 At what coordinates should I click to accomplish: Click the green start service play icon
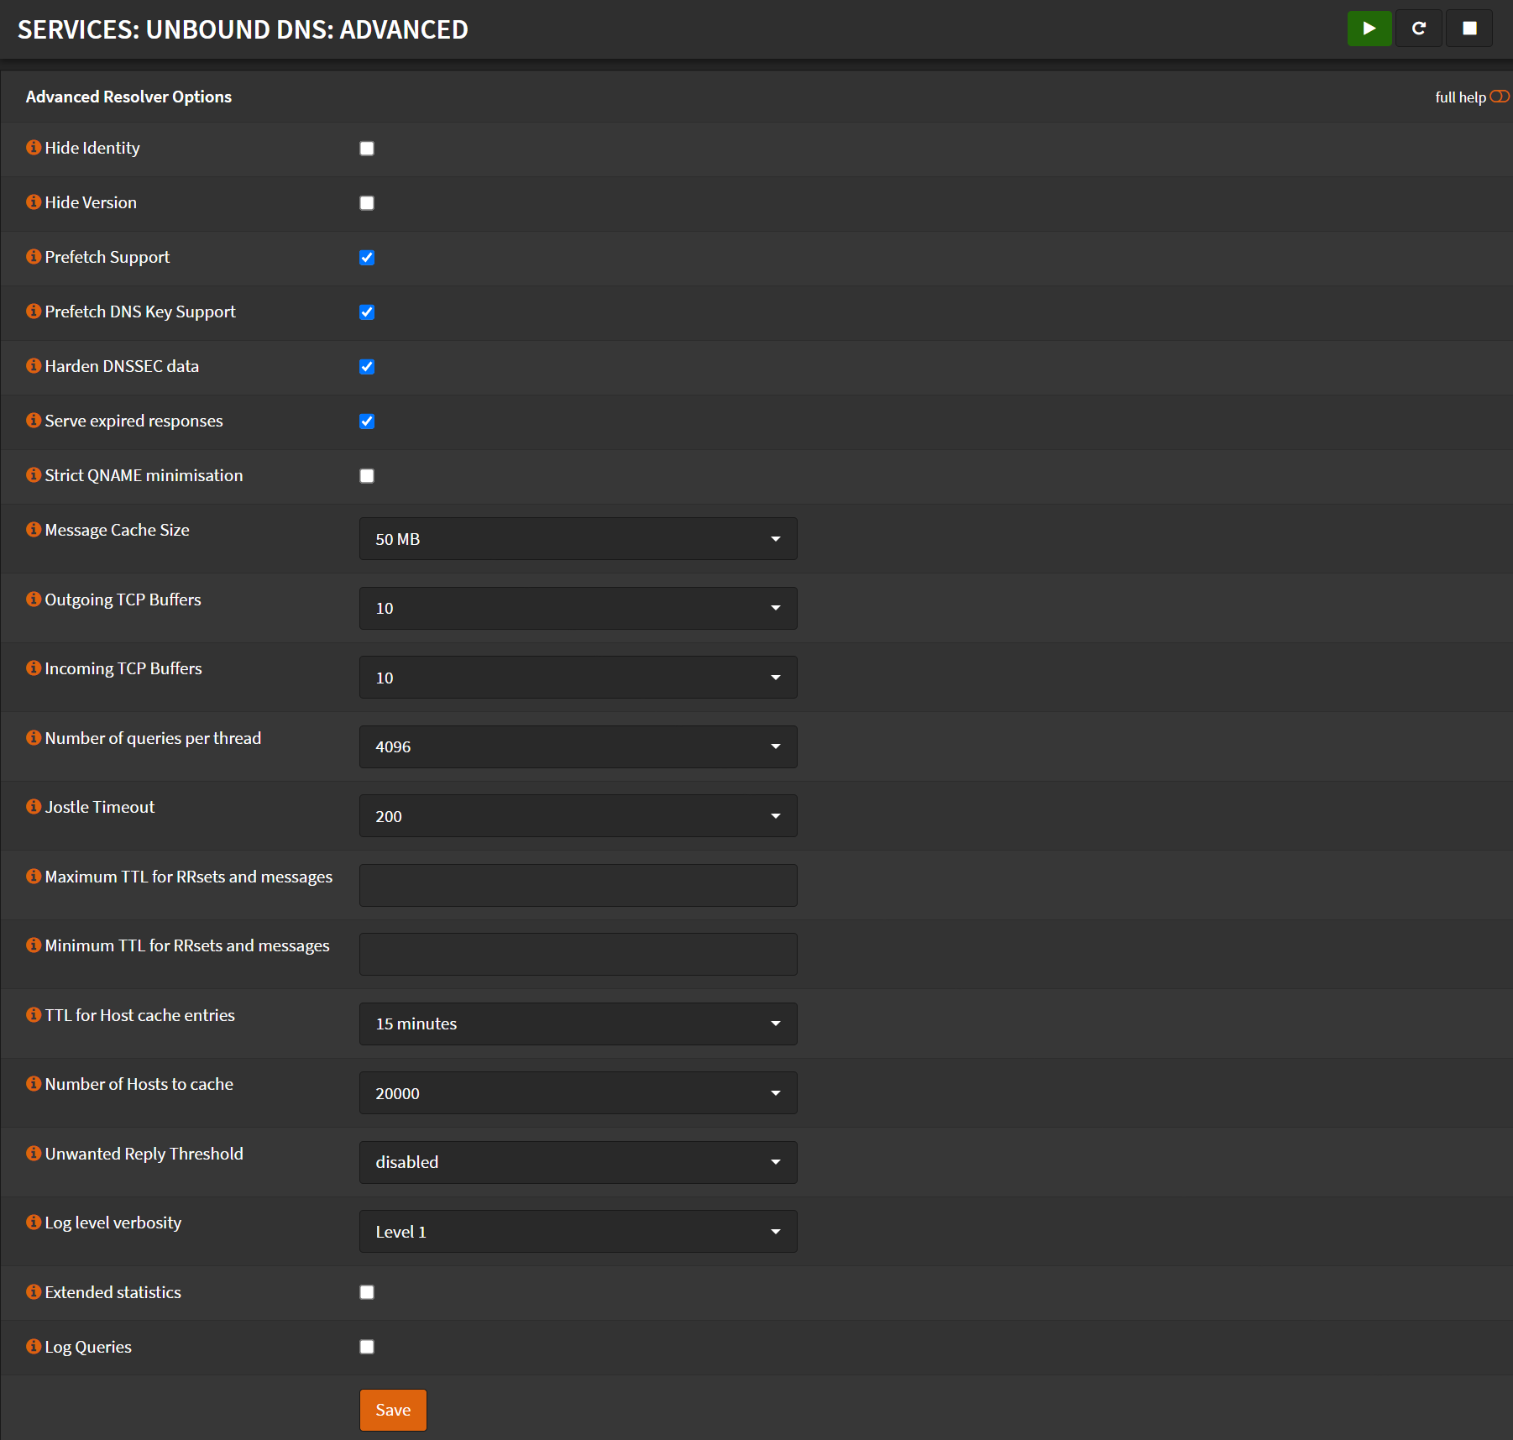(x=1369, y=29)
